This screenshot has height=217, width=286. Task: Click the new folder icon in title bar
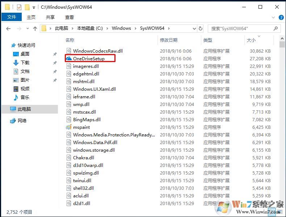tap(27, 7)
